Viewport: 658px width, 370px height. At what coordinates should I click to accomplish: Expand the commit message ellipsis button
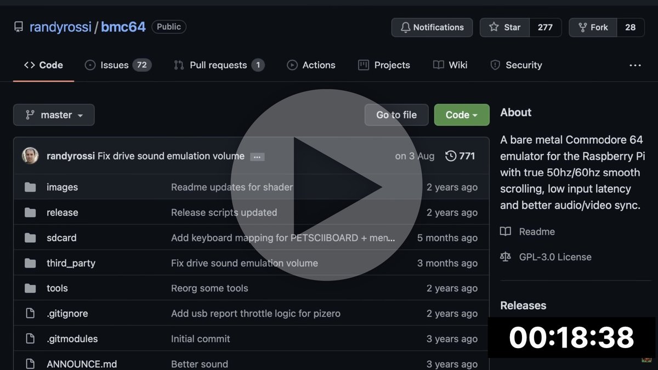click(257, 157)
